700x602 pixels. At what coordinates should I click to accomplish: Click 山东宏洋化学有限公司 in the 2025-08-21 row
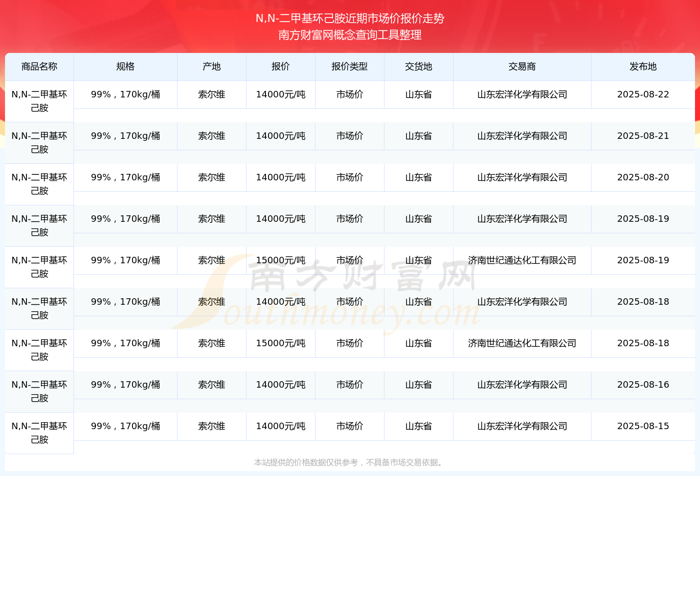point(522,136)
